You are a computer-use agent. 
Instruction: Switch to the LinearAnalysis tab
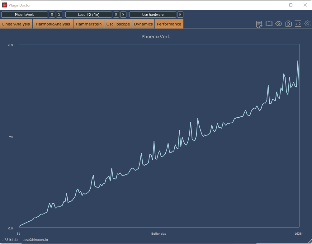[x=16, y=24]
